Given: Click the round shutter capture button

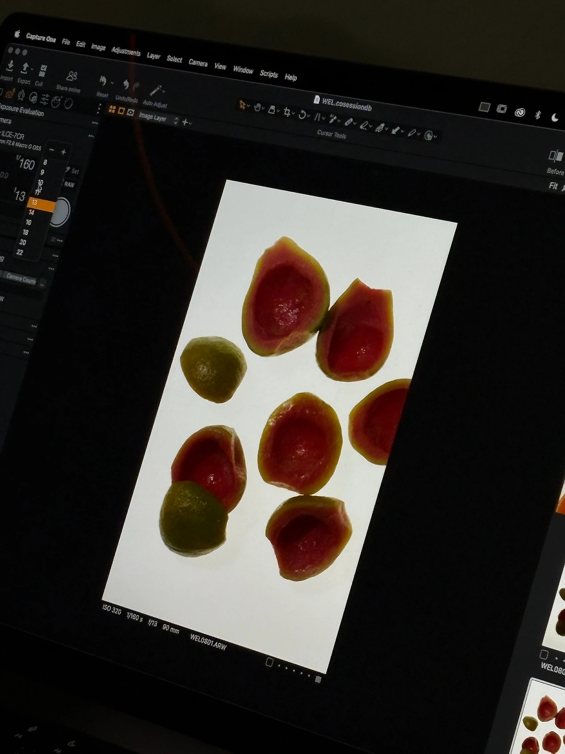Looking at the screenshot, I should click(61, 212).
